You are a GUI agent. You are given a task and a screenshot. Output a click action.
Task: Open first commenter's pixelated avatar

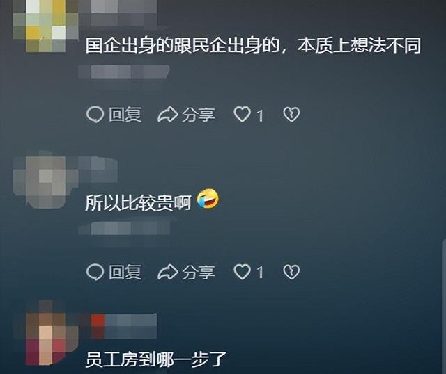coord(45,26)
